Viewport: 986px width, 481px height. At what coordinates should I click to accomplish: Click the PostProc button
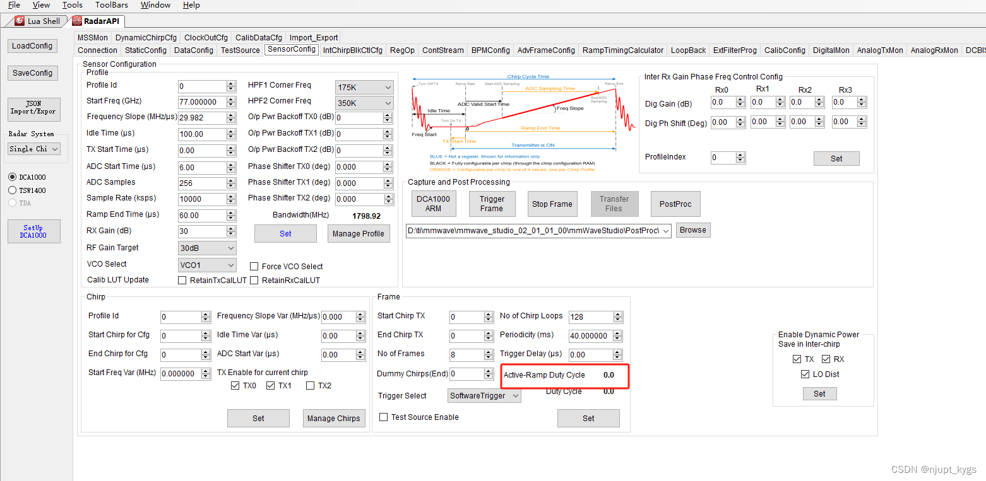(675, 204)
